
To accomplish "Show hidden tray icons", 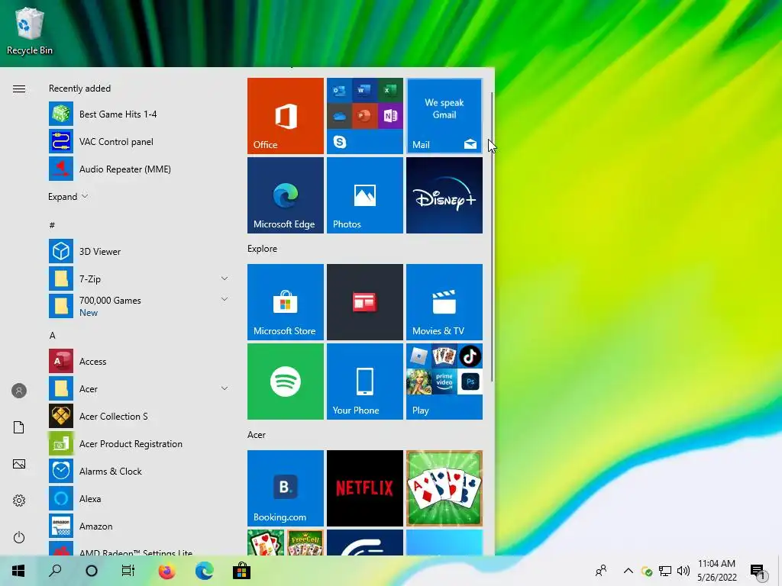I will coord(629,571).
